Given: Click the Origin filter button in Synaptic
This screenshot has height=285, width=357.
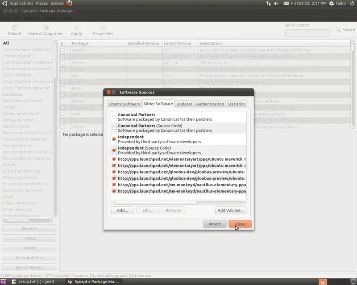Looking at the screenshot, I should 29,248.
